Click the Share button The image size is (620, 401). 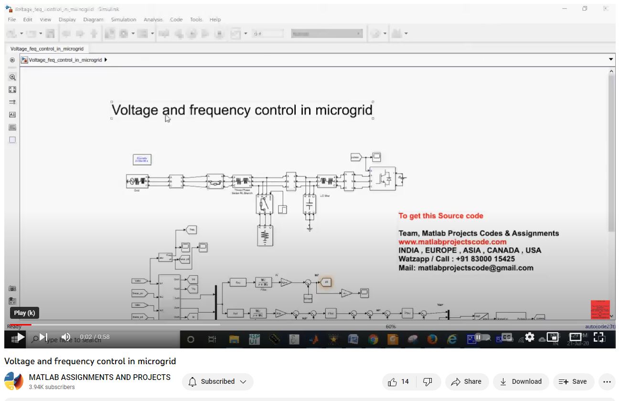(x=466, y=381)
